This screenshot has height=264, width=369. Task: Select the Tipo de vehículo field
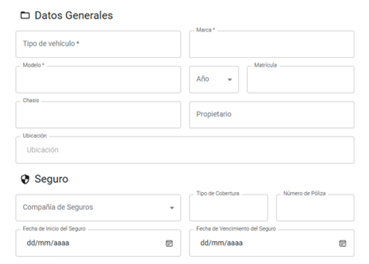point(98,44)
